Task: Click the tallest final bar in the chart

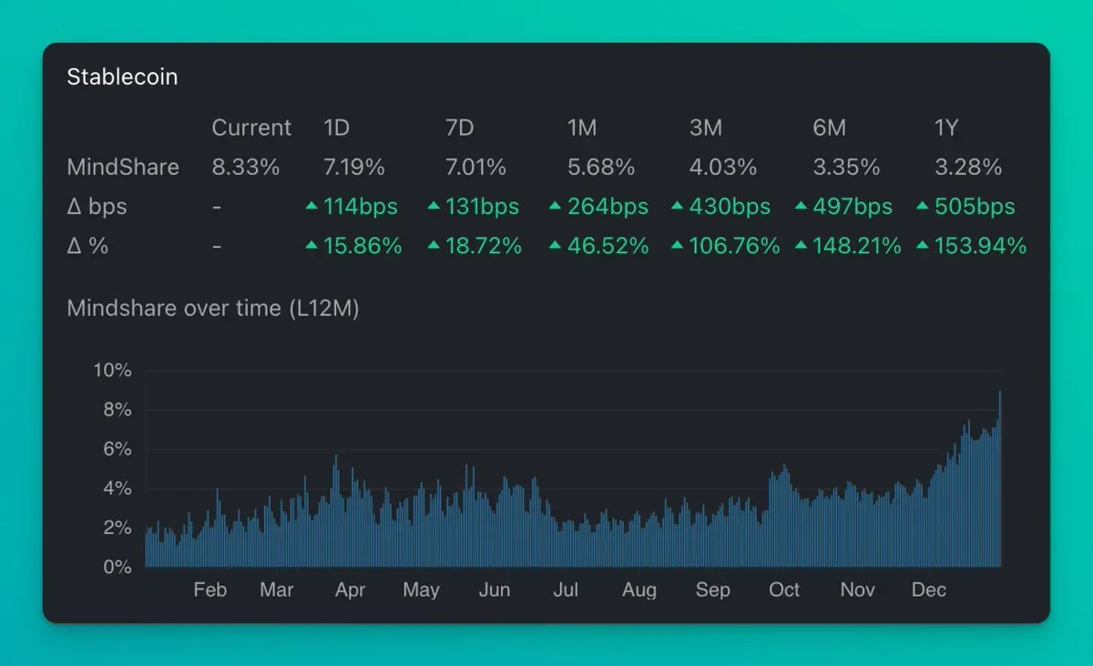Action: 1000,479
